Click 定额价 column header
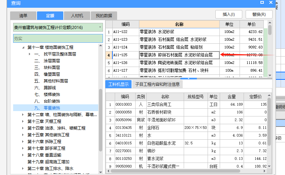Viewport: 285px width, 175px height. (x=255, y=97)
